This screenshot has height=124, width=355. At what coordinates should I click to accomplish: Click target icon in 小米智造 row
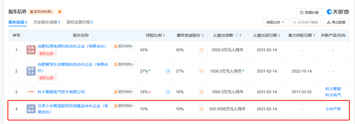click(202, 109)
